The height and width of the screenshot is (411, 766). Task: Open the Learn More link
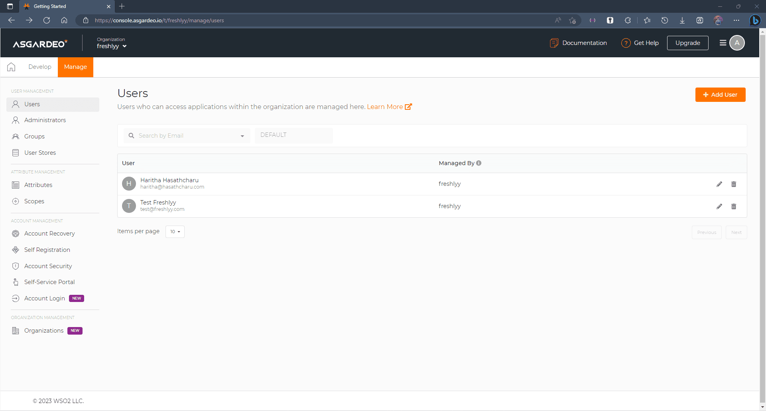tap(389, 107)
